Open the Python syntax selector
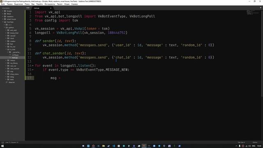Image resolution: width=263 pixels, height=148 pixels. (255, 143)
